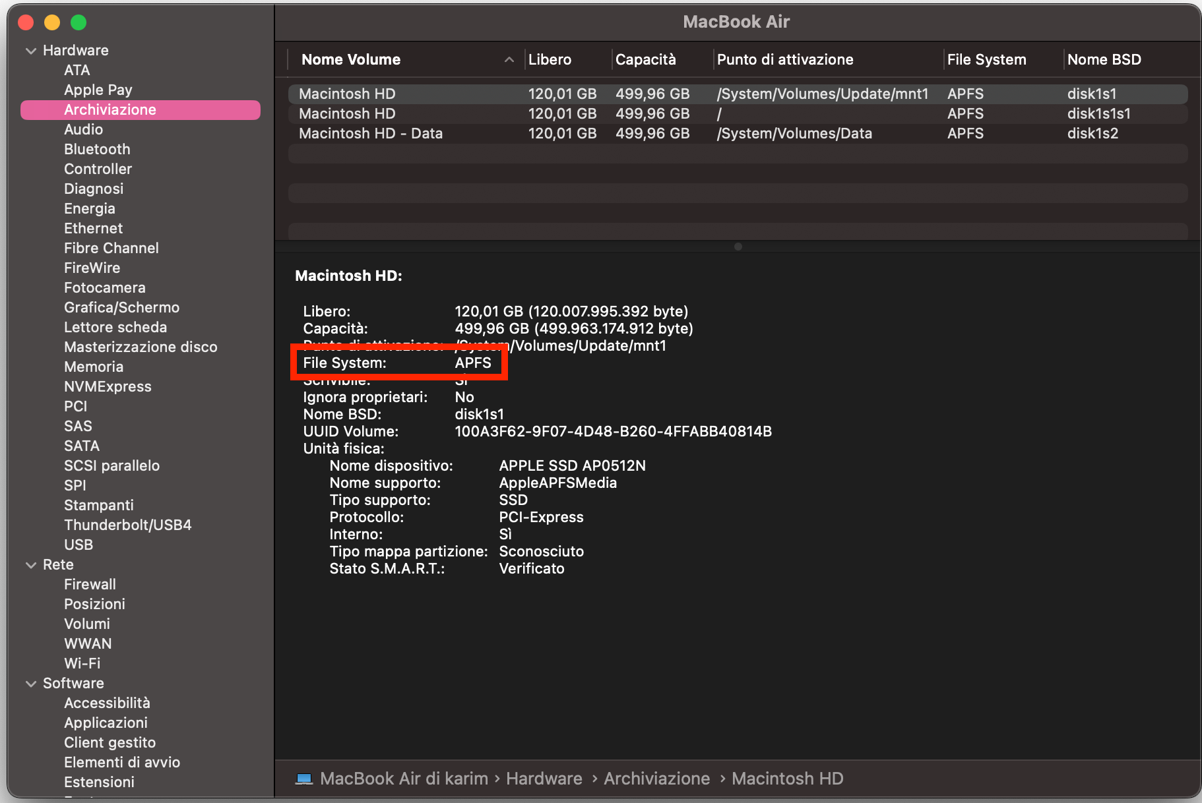Open the Memoria information page
Image resolution: width=1202 pixels, height=803 pixels.
tap(94, 367)
